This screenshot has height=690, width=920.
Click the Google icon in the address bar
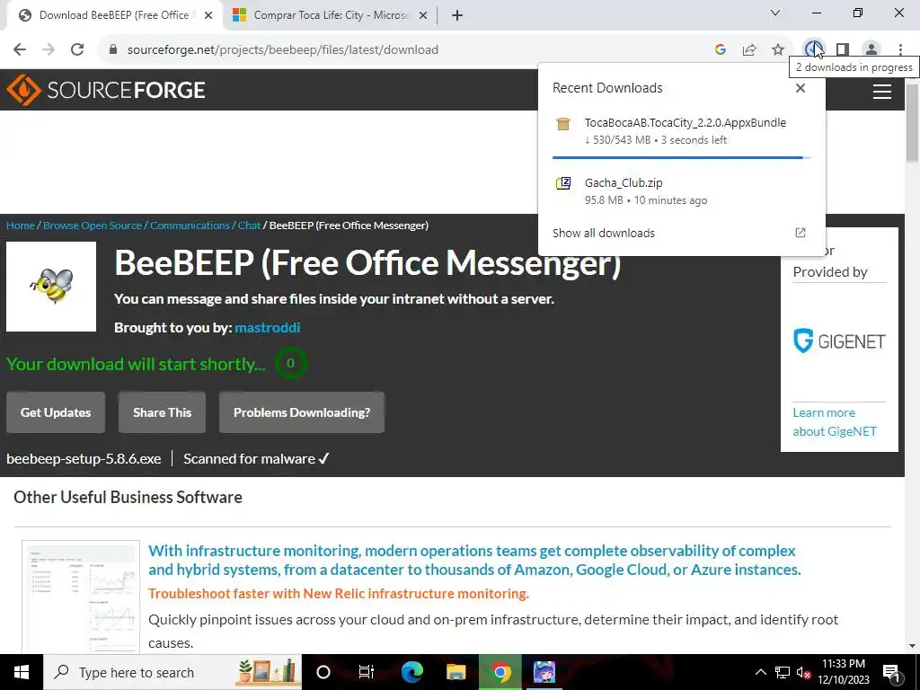click(x=721, y=50)
